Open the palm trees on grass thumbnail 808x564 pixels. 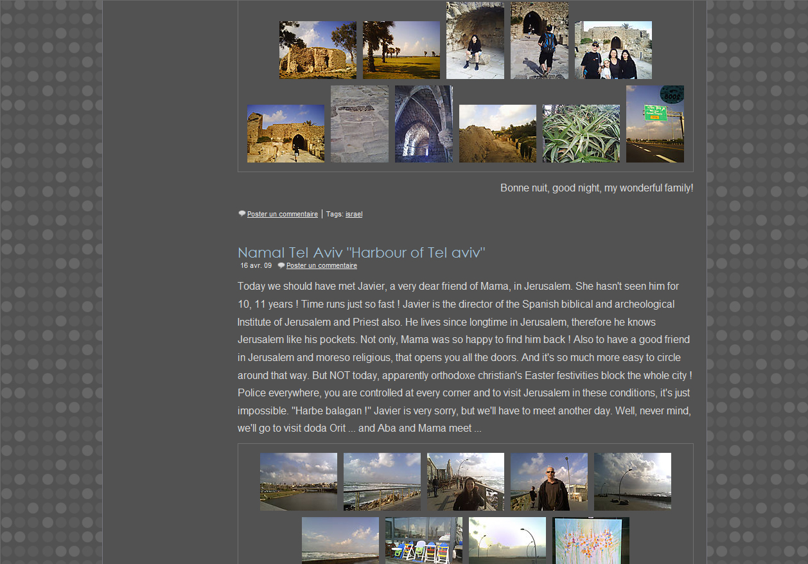(401, 50)
